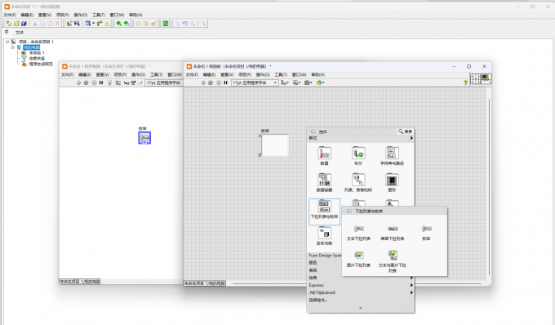The height and width of the screenshot is (325, 555).
Task: Click Open Project icon in Project Explorer toolbar
Action: click(x=16, y=24)
